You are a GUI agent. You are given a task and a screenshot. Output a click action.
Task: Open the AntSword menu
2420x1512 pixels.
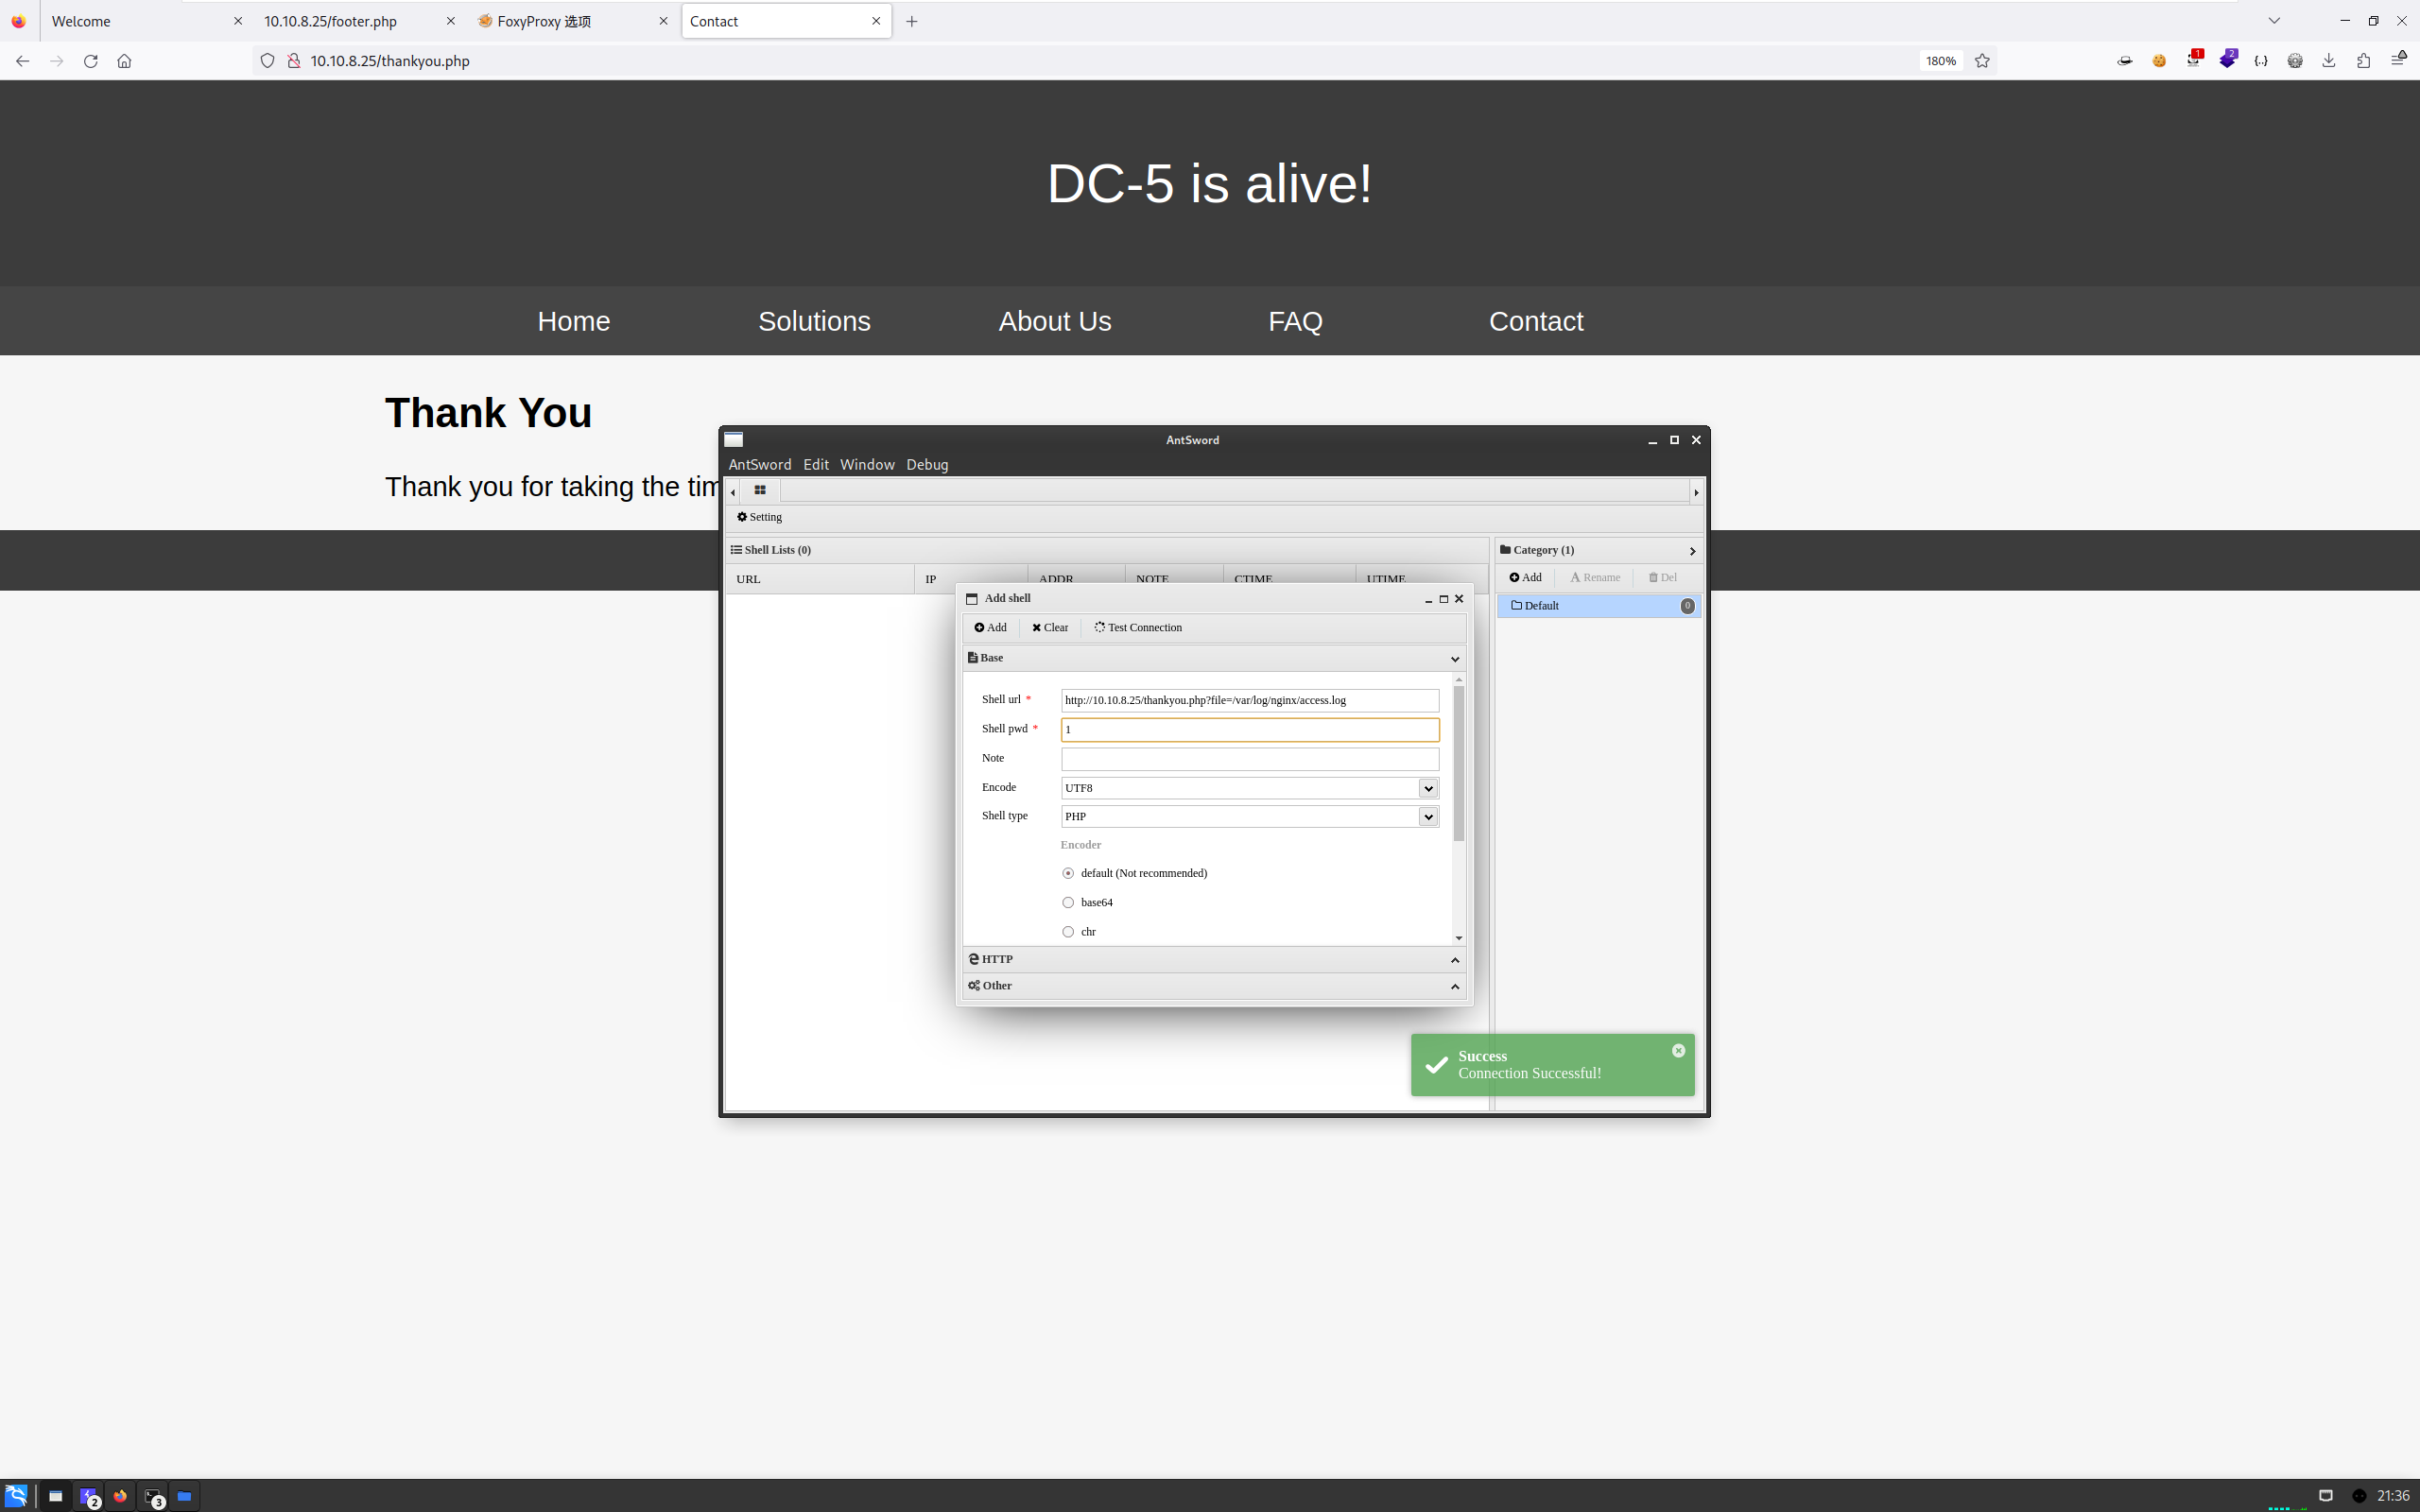(760, 465)
